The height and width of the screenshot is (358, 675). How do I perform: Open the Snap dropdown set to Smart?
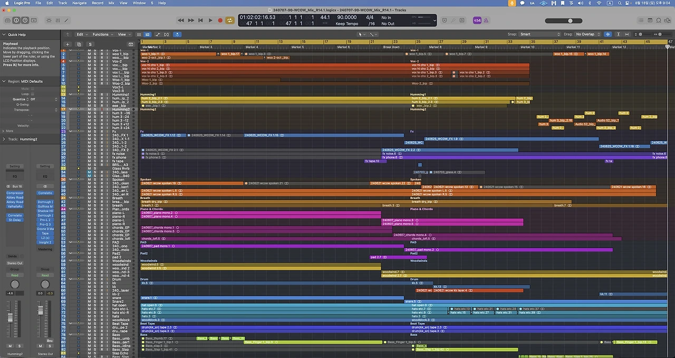point(540,34)
